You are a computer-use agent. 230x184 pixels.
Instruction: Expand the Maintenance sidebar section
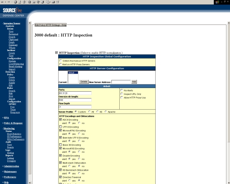(10, 171)
